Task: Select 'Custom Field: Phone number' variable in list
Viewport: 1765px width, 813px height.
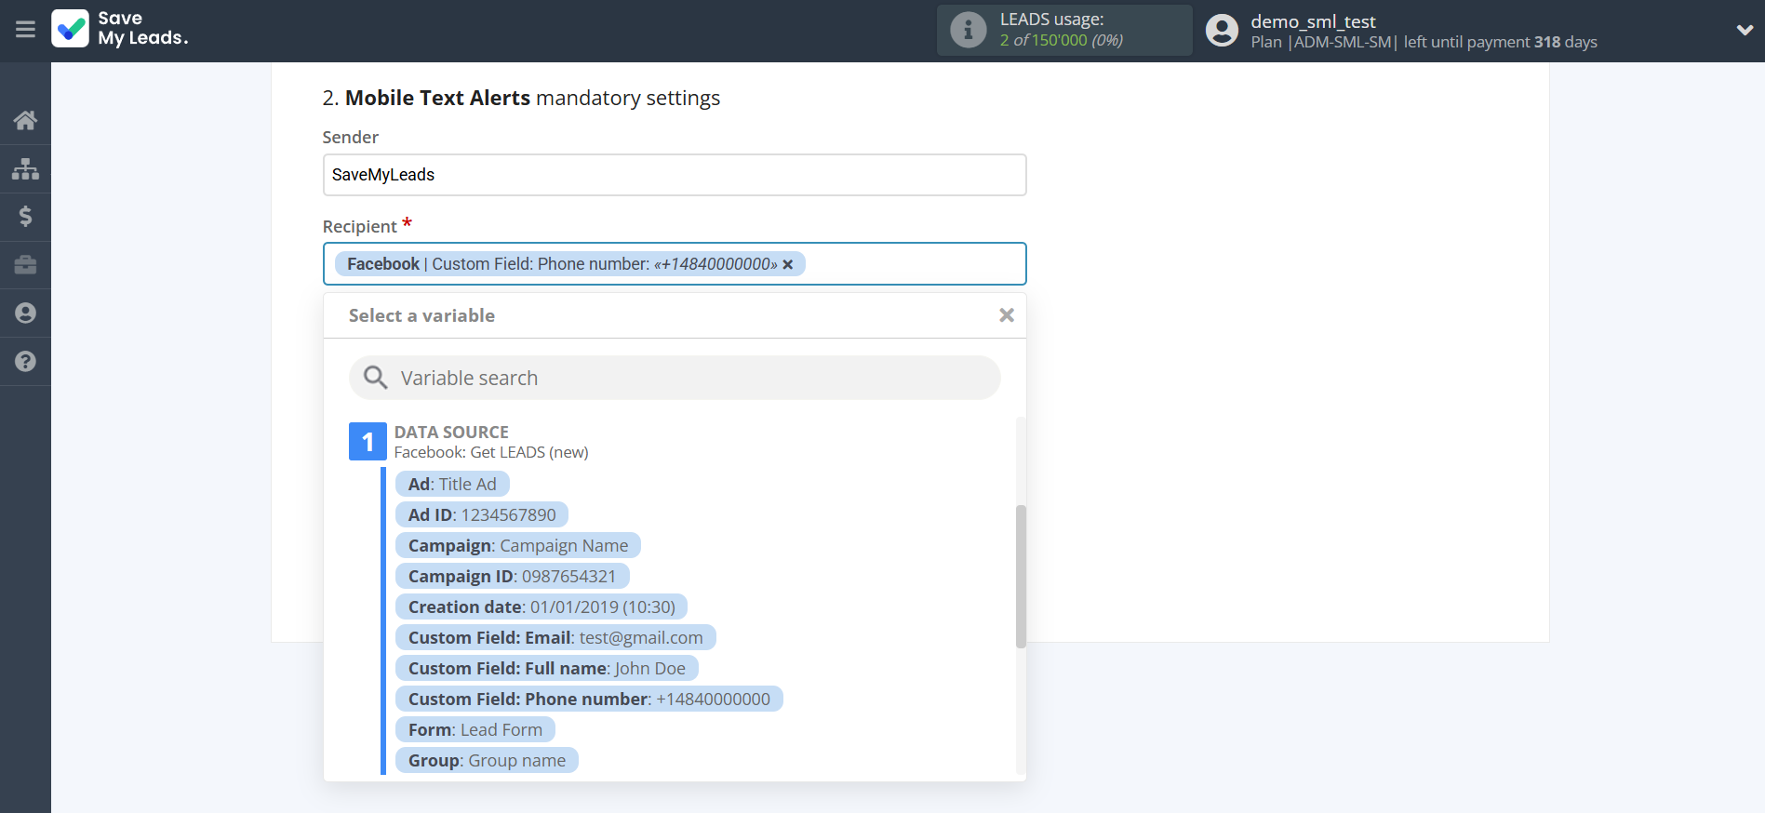Action: coord(589,699)
